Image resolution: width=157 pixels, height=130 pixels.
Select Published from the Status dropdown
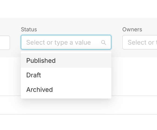click(x=66, y=60)
